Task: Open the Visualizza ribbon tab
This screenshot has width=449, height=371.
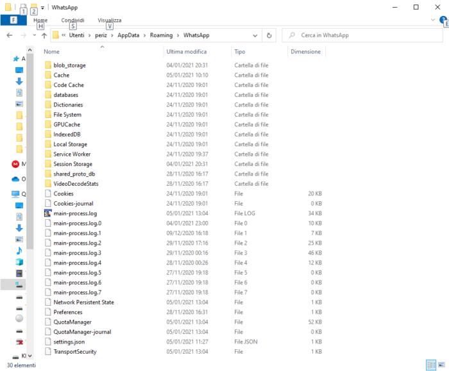Action: tap(110, 21)
